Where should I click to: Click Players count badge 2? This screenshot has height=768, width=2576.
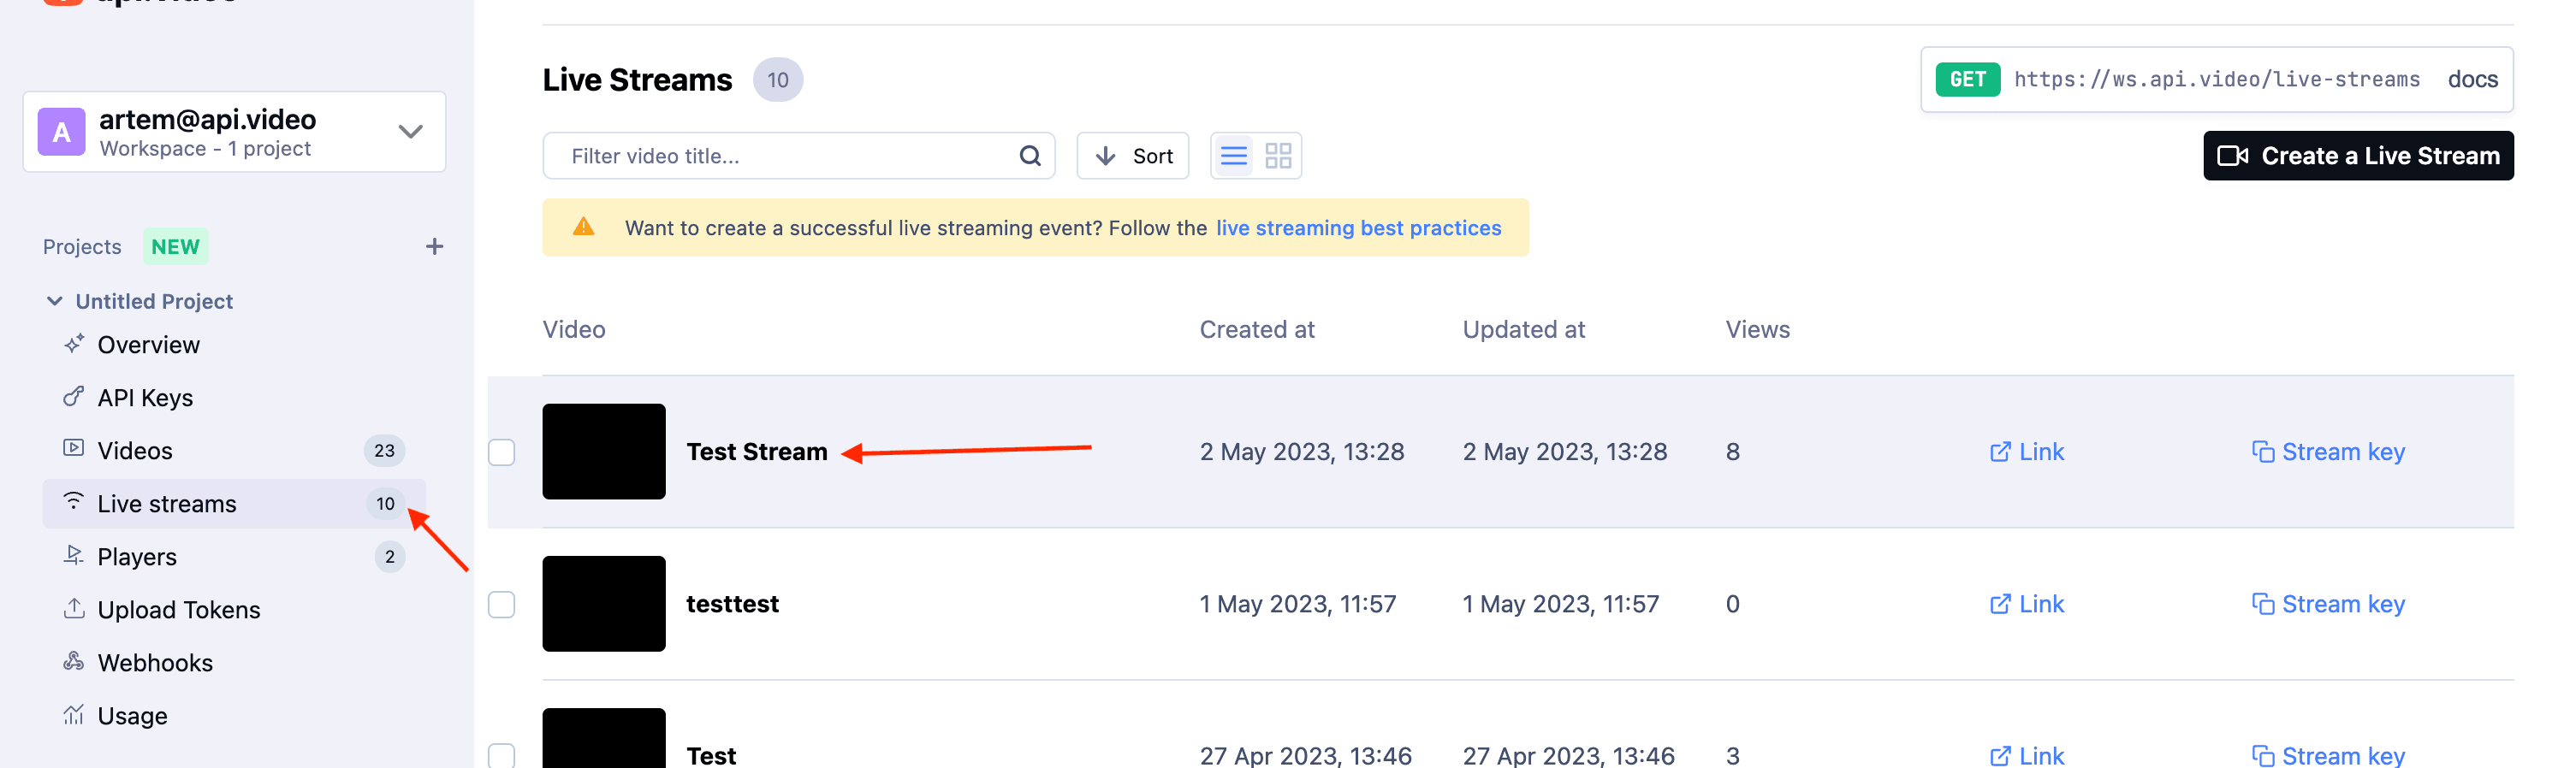click(x=389, y=556)
